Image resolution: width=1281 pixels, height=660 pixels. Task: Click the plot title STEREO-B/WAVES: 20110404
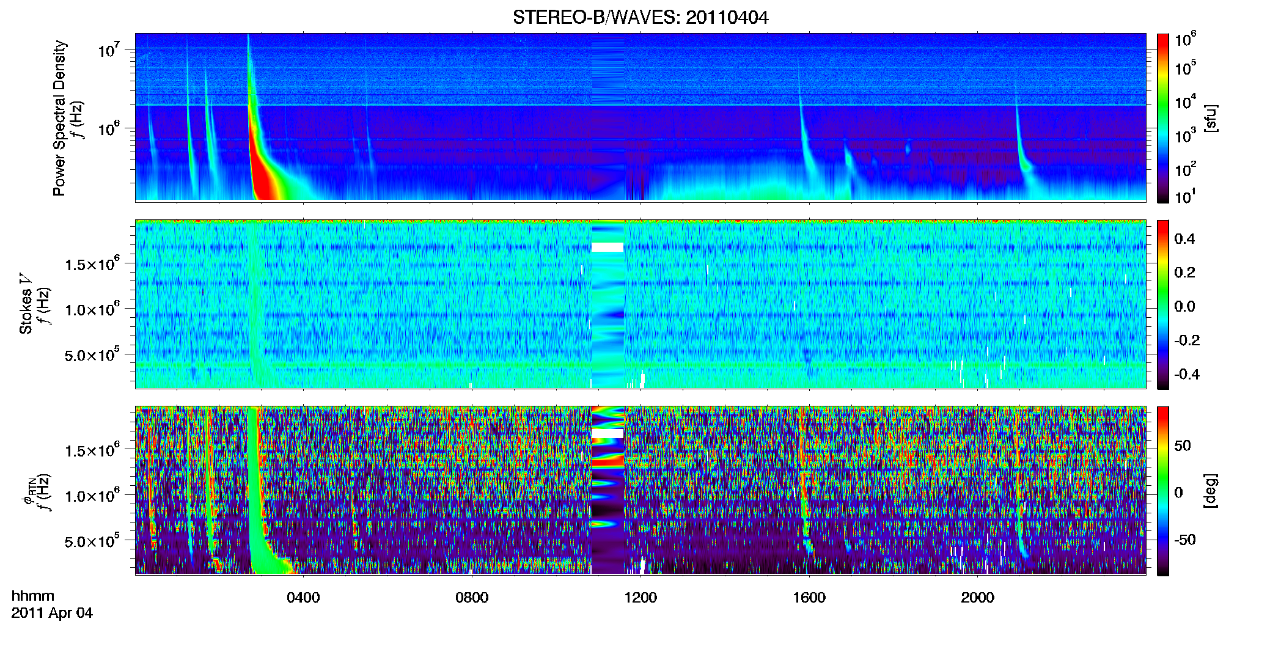640,18
